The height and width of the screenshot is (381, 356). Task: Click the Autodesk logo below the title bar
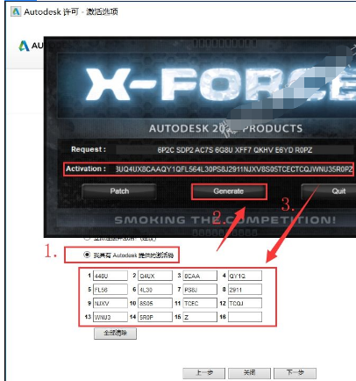tap(24, 46)
